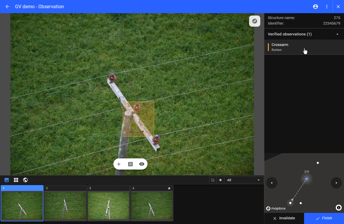Toggle the star favorites filter
The height and width of the screenshot is (224, 344).
point(220,180)
